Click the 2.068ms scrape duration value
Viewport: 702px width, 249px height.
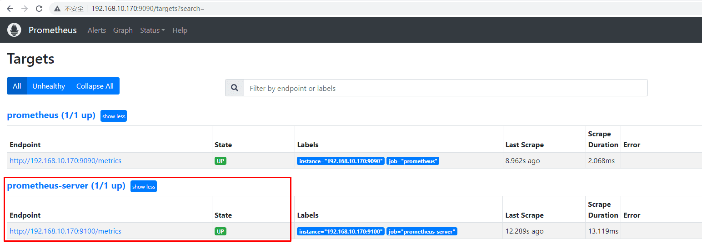(602, 160)
